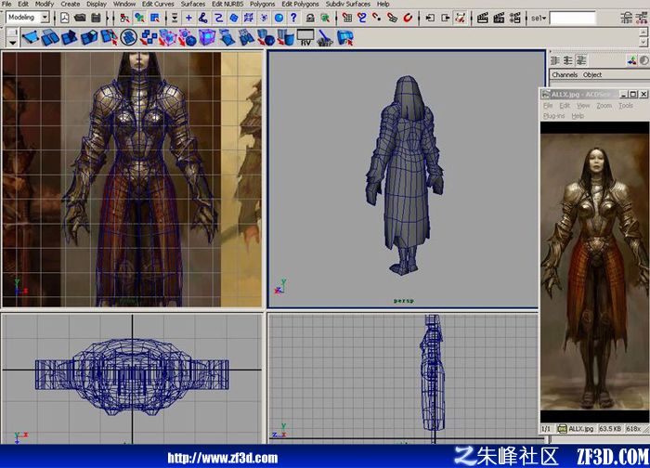Toggle construction history on/off icon
The height and width of the screenshot is (468, 650).
(x=461, y=18)
